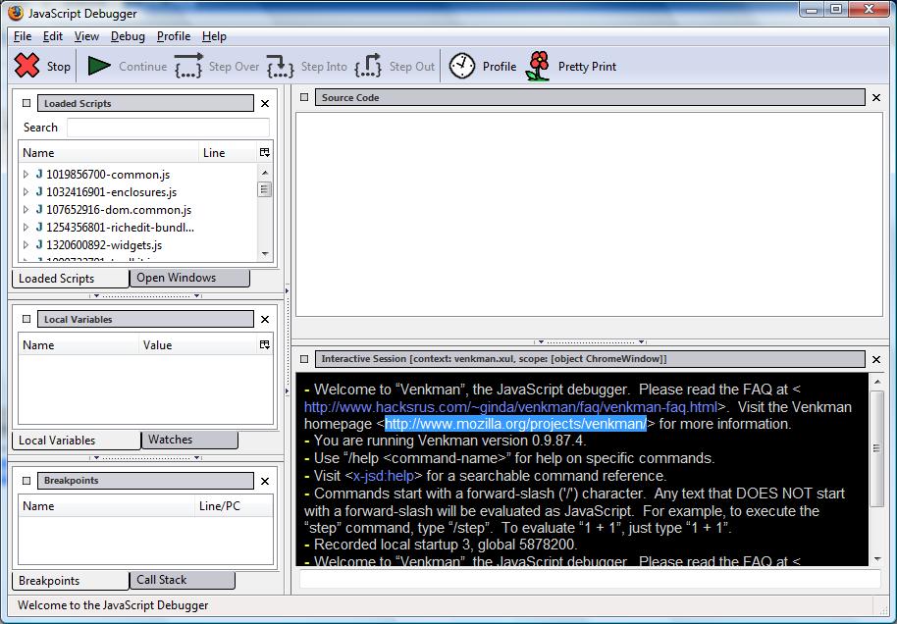The image size is (897, 624).
Task: Expand the 1019856700-common.js script
Action: pos(26,174)
